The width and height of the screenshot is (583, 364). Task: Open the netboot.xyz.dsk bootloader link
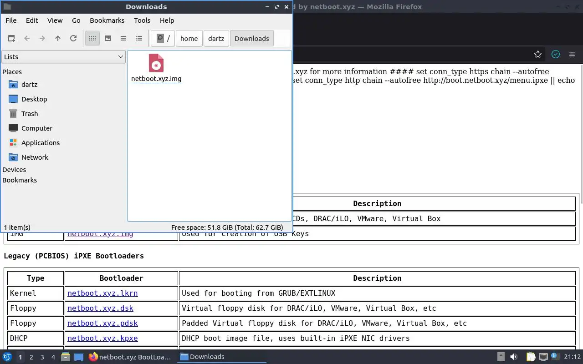[x=100, y=308]
